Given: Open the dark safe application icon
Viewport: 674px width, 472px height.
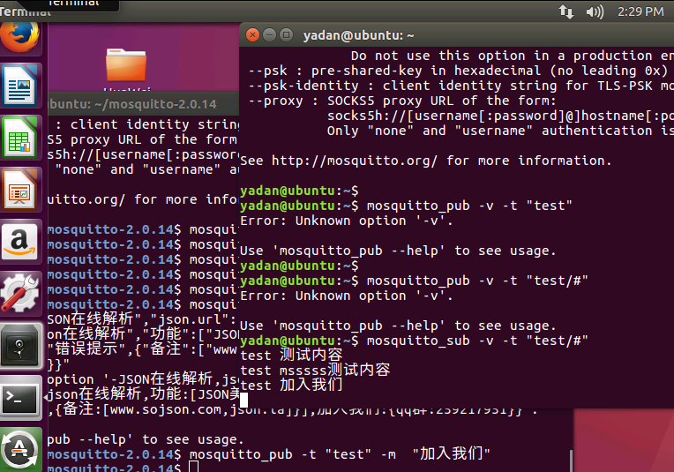Looking at the screenshot, I should click(x=19, y=346).
